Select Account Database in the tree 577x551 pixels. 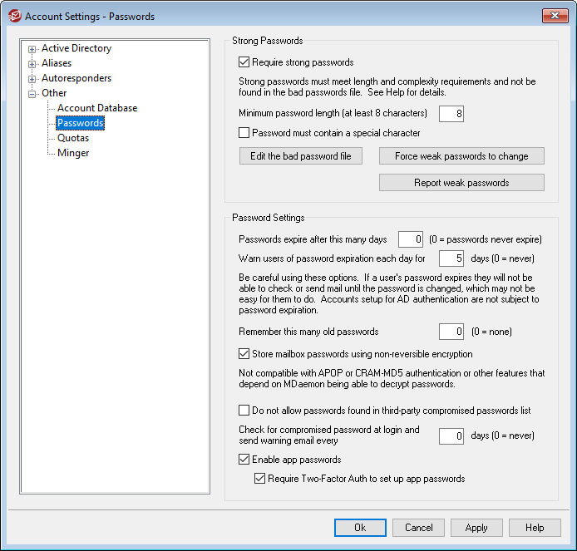(96, 108)
